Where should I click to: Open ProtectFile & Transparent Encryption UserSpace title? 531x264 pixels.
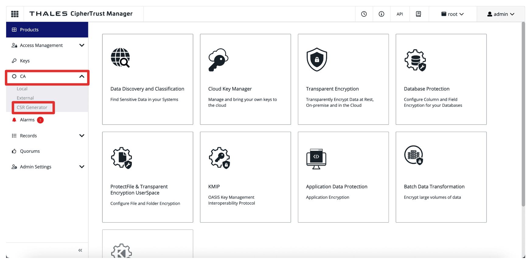pos(139,190)
